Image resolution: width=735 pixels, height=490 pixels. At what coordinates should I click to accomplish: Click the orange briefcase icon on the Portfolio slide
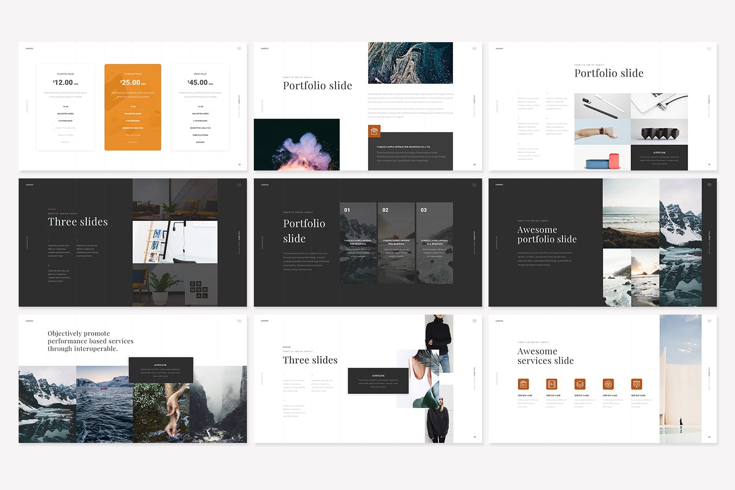tap(374, 131)
